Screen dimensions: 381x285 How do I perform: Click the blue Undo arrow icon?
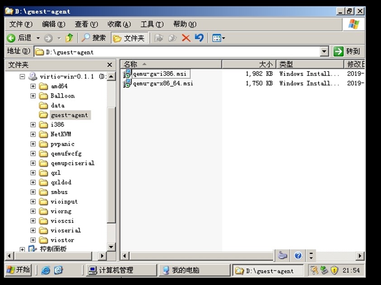pos(199,38)
